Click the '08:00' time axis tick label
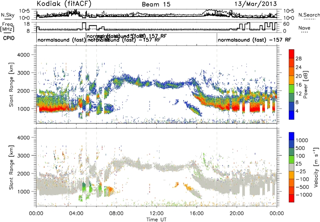Screen dimensions: 320x222 coord(116,214)
